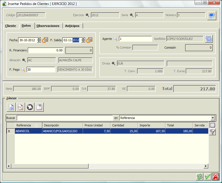Viewport: 222px width, 183px height.
Task: Click the horizontal scrollbar thumb of the grid
Action: click(50, 166)
